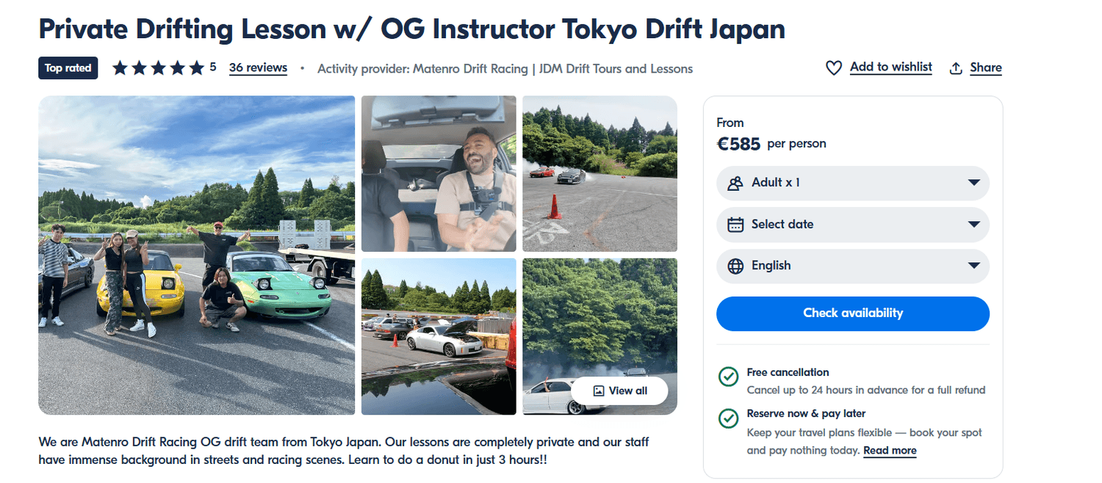Expand the Adult x 1 participants dropdown
The image size is (1102, 483).
point(853,183)
